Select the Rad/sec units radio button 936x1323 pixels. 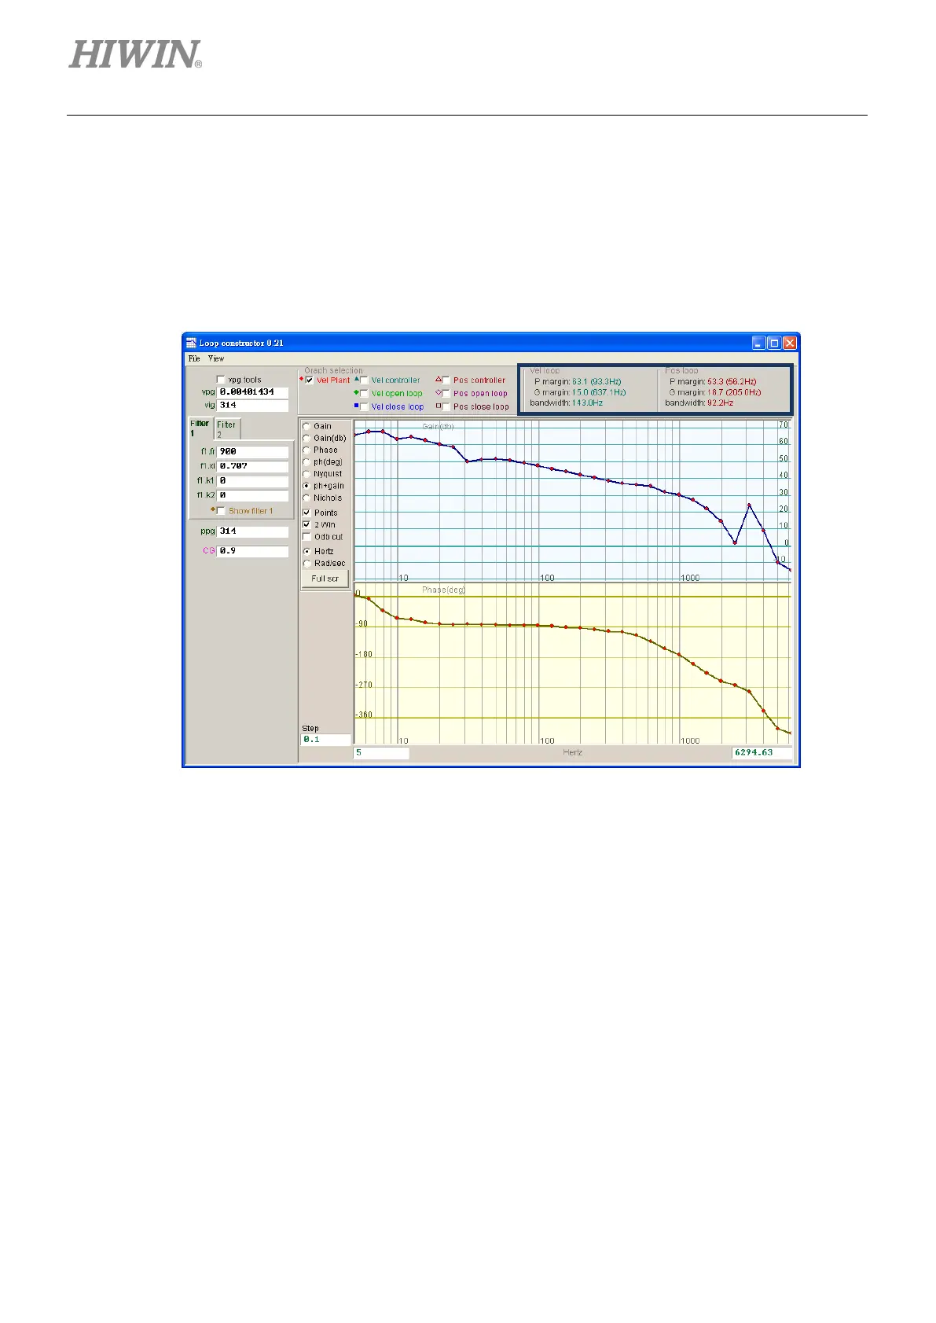pos(306,563)
